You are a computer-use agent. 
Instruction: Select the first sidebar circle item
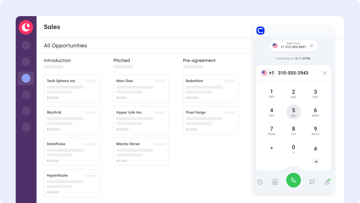pyautogui.click(x=26, y=45)
